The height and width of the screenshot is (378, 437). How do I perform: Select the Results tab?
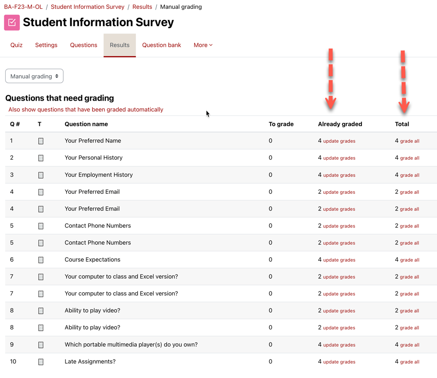click(120, 45)
